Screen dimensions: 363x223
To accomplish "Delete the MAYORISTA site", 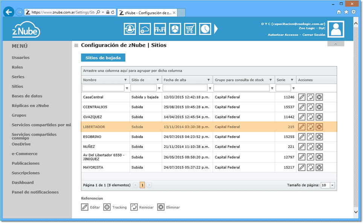I will (x=319, y=167).
